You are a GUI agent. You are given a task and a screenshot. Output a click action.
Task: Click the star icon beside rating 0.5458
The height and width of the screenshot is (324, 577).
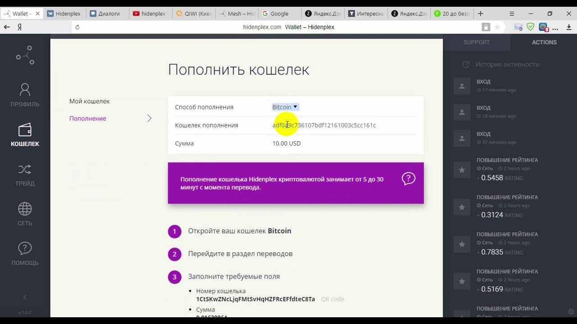462,170
